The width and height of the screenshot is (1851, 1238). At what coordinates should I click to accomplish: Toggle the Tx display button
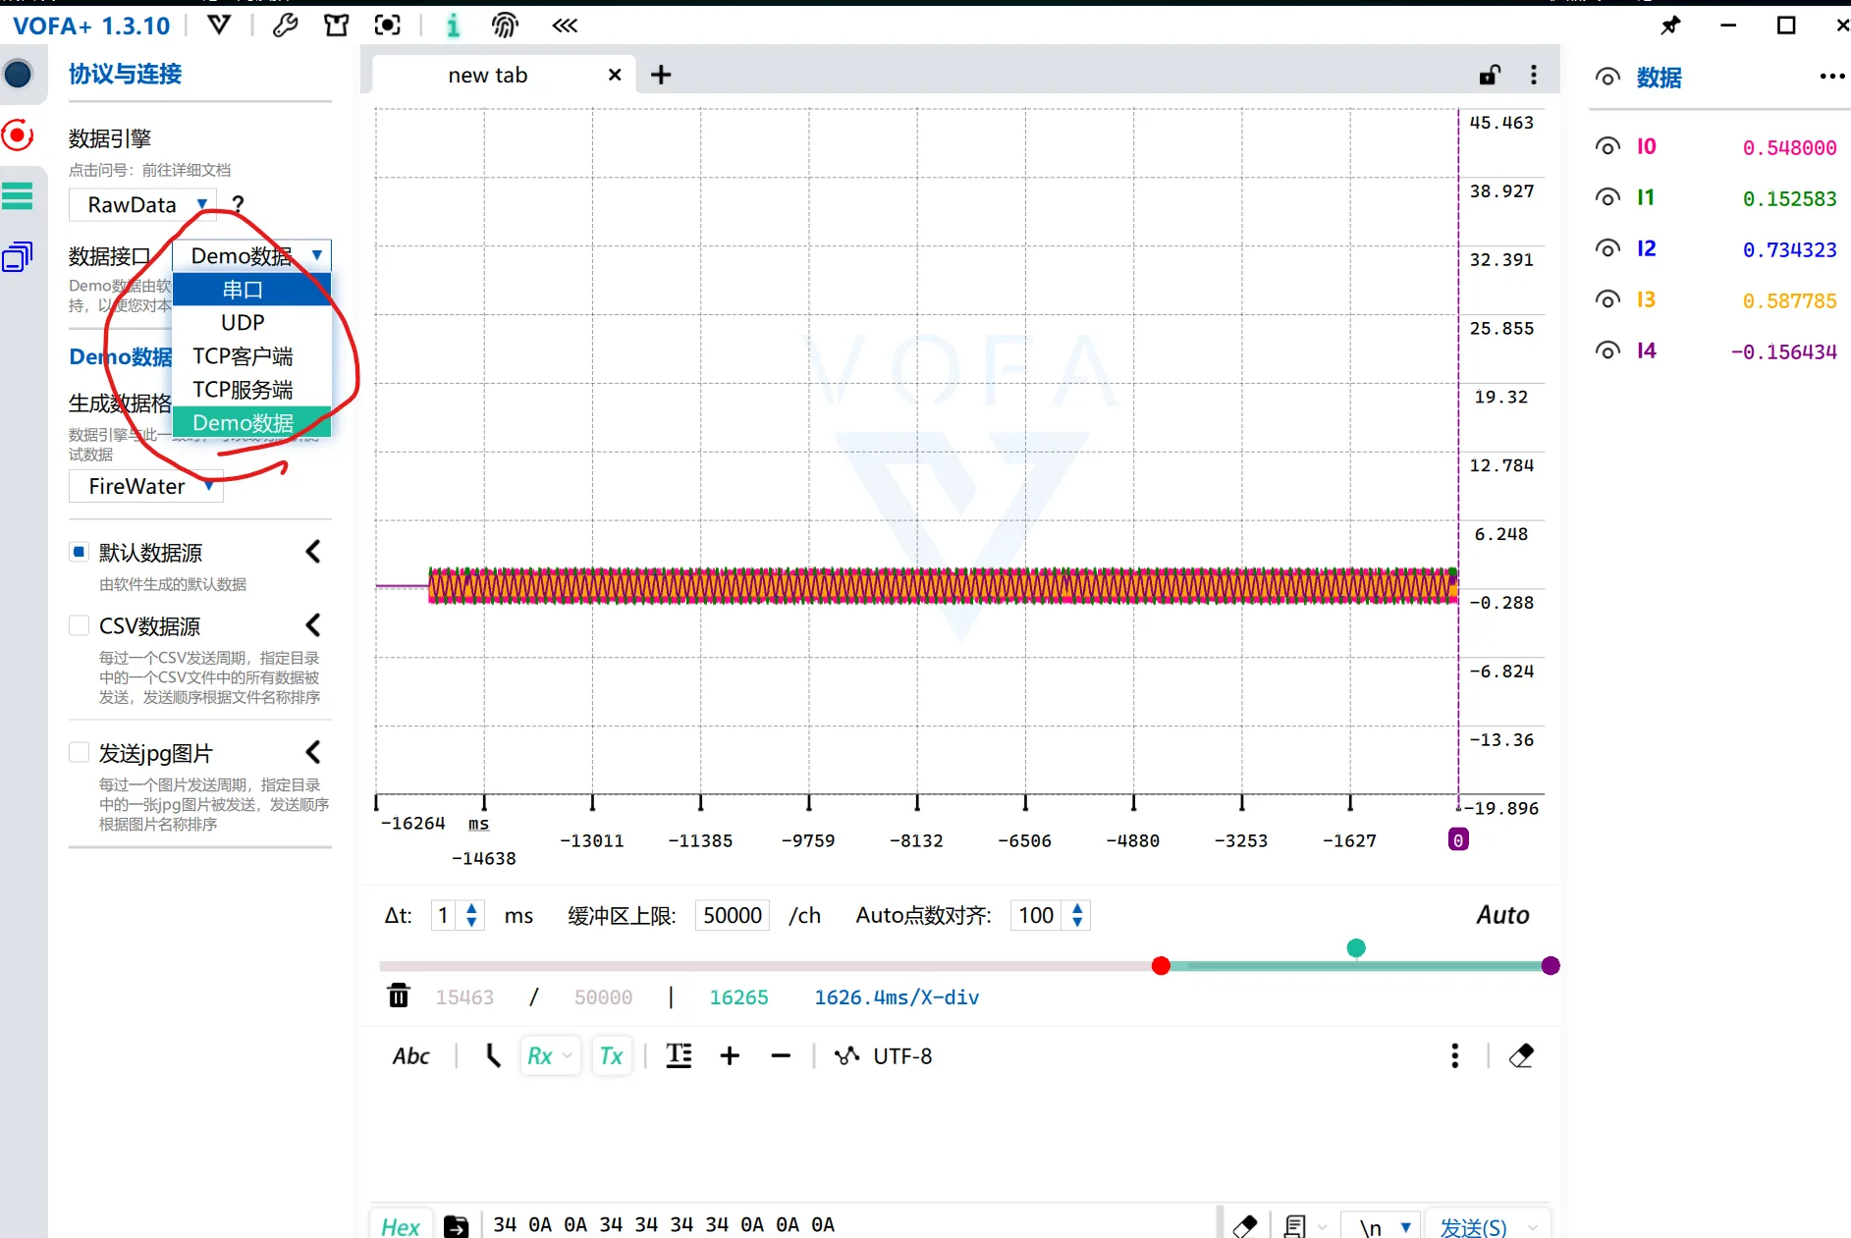pyautogui.click(x=612, y=1056)
